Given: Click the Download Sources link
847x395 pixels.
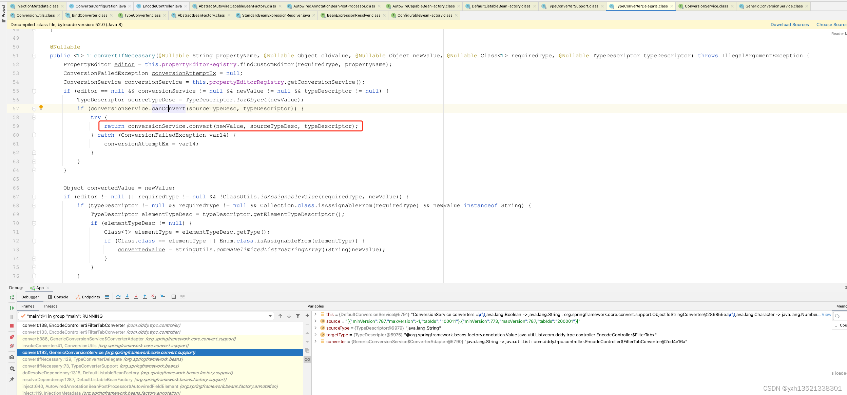Looking at the screenshot, I should pyautogui.click(x=789, y=24).
